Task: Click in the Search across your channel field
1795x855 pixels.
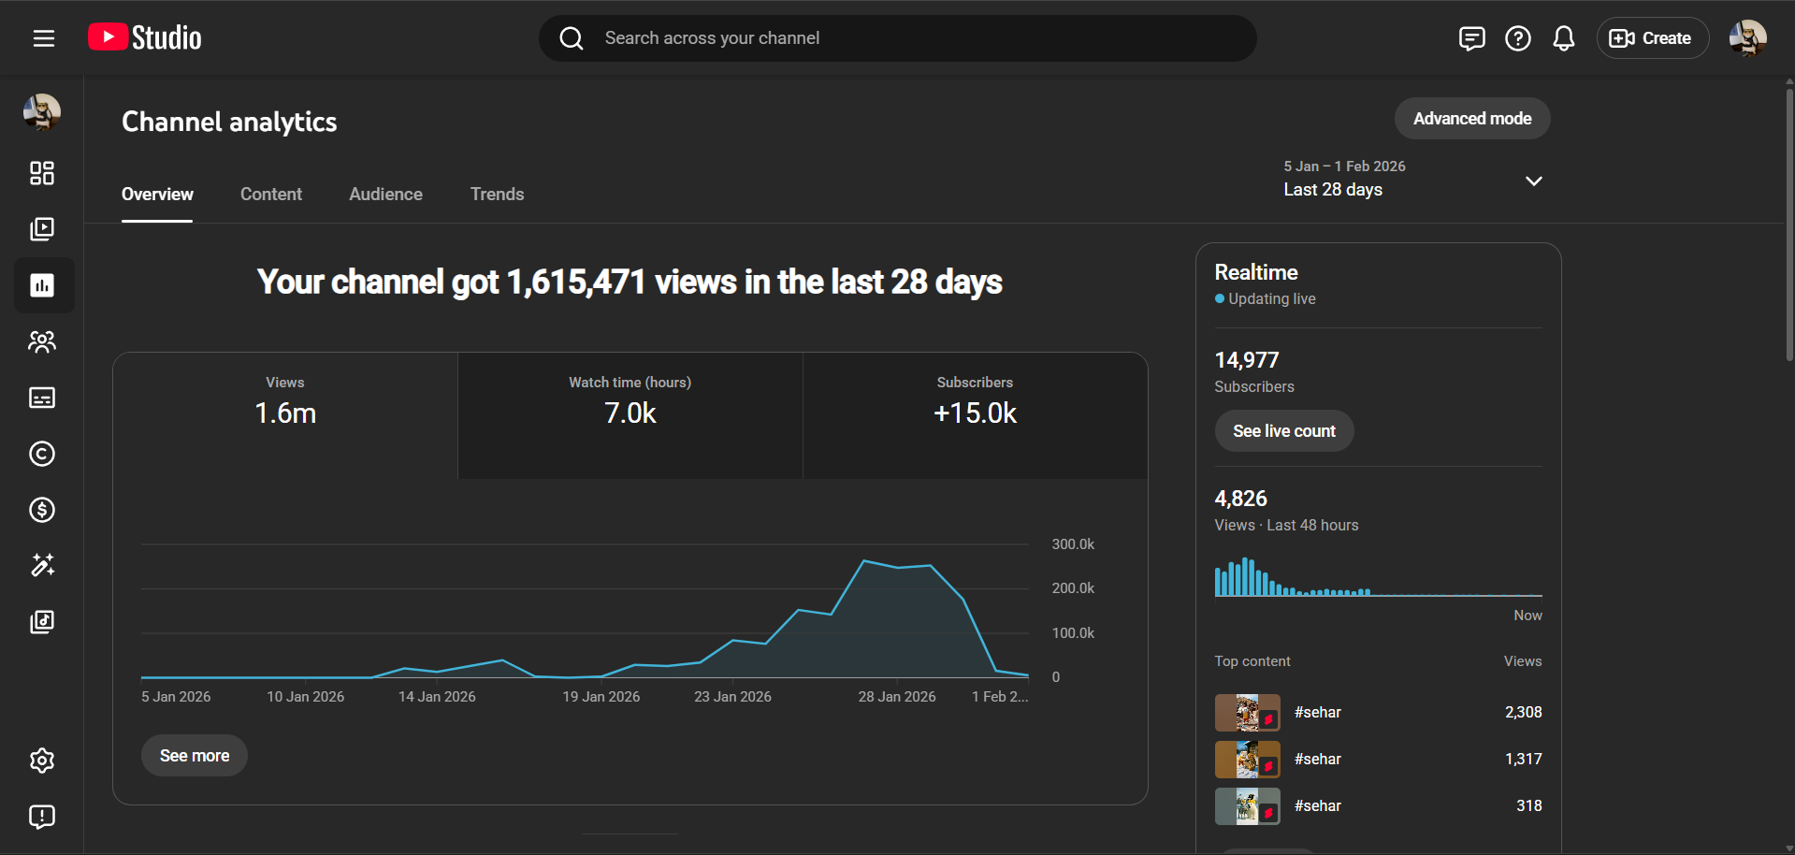Action: 898,38
